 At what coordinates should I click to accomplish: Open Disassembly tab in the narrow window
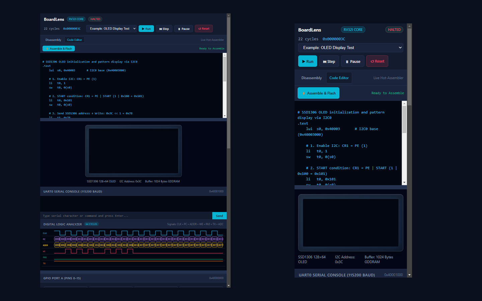(312, 78)
